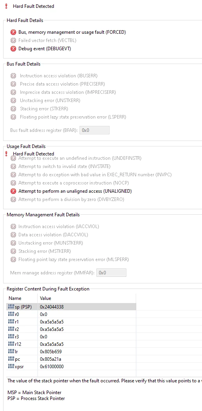Click the DACCVIOL status icon
This screenshot has height=411, width=202.
point(13,235)
